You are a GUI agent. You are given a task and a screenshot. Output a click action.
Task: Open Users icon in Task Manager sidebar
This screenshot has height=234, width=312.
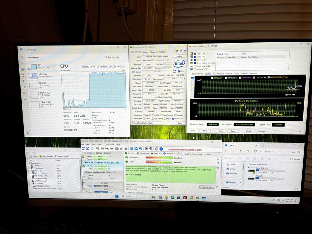24,87
